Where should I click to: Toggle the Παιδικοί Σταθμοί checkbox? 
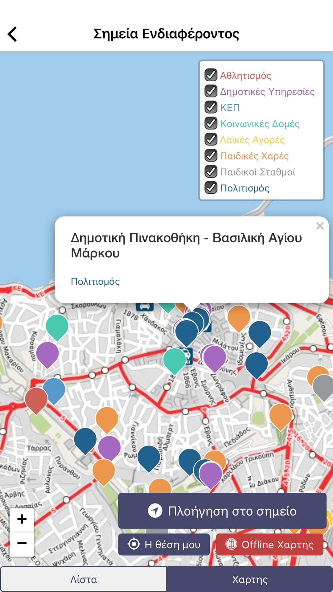pyautogui.click(x=211, y=172)
